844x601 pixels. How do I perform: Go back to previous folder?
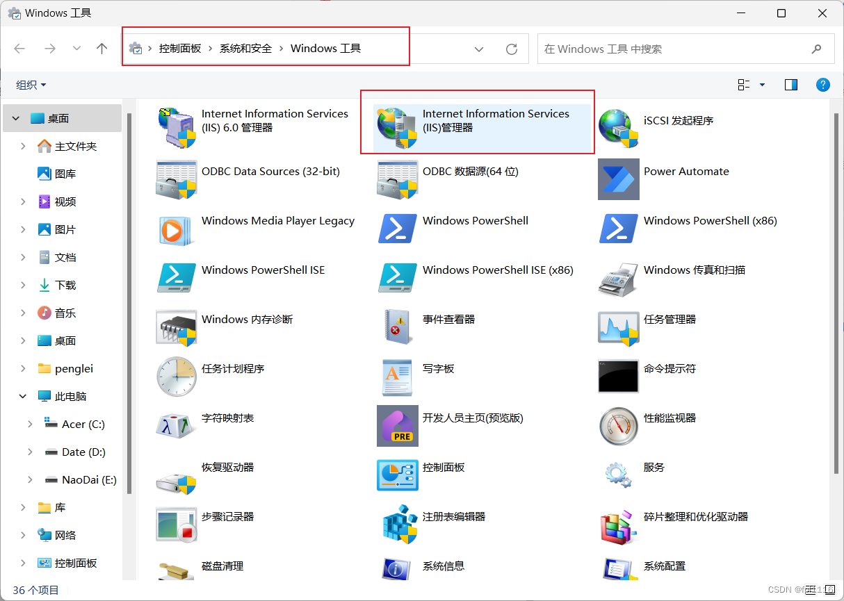click(19, 49)
